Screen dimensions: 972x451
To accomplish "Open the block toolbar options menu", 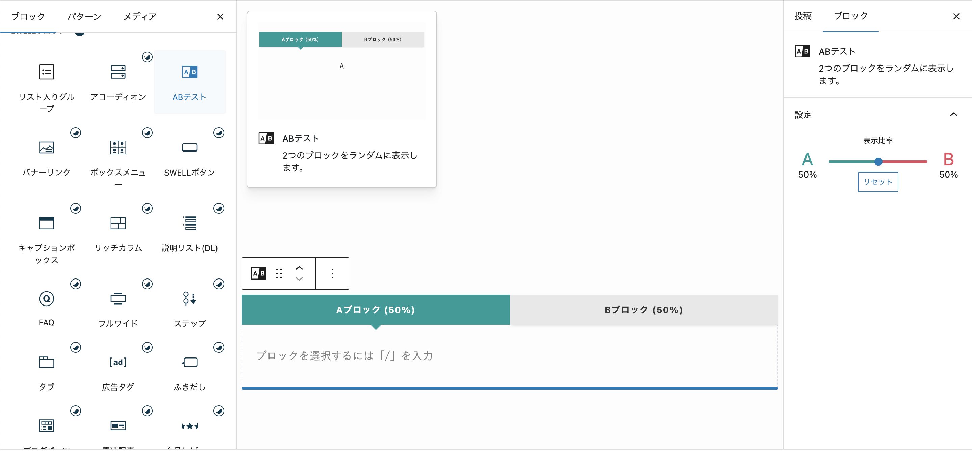I will 332,273.
